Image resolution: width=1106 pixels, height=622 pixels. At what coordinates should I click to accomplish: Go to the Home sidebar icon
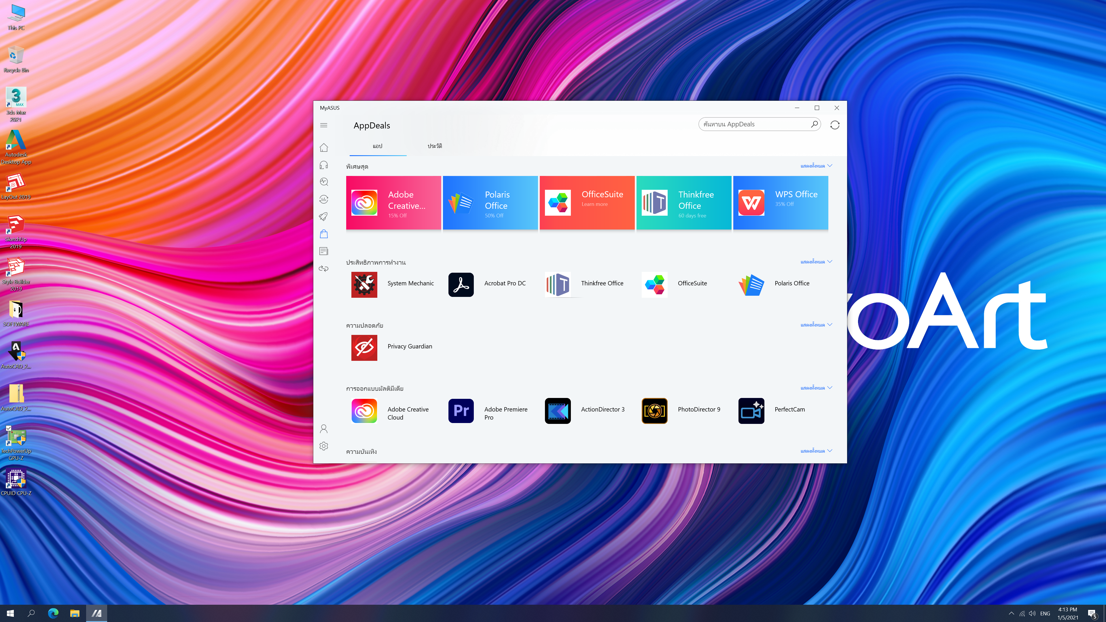324,148
